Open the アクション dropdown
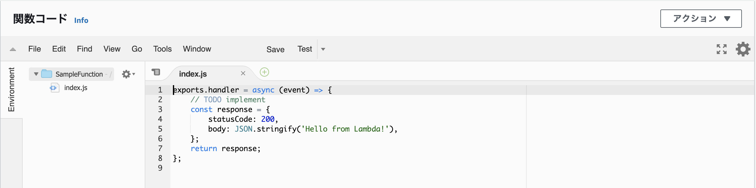756x188 pixels. [701, 19]
